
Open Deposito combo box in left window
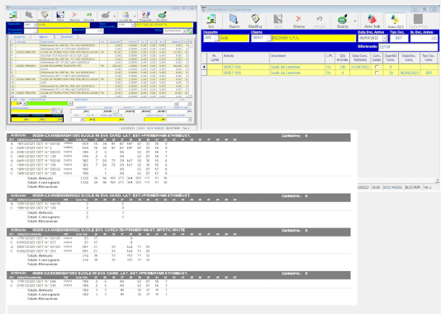click(x=36, y=25)
